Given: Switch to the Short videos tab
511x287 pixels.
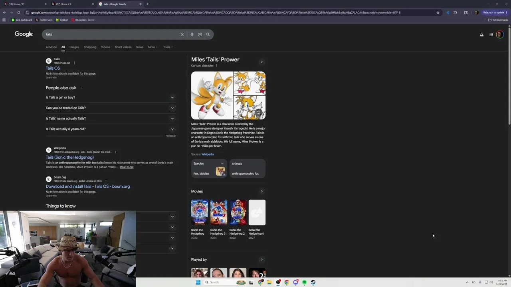Looking at the screenshot, I should [x=123, y=47].
